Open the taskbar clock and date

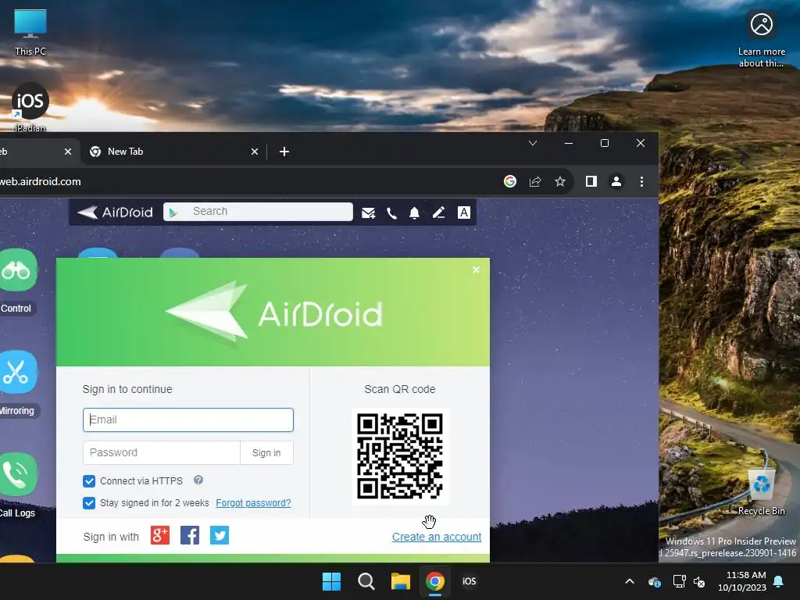pyautogui.click(x=742, y=581)
